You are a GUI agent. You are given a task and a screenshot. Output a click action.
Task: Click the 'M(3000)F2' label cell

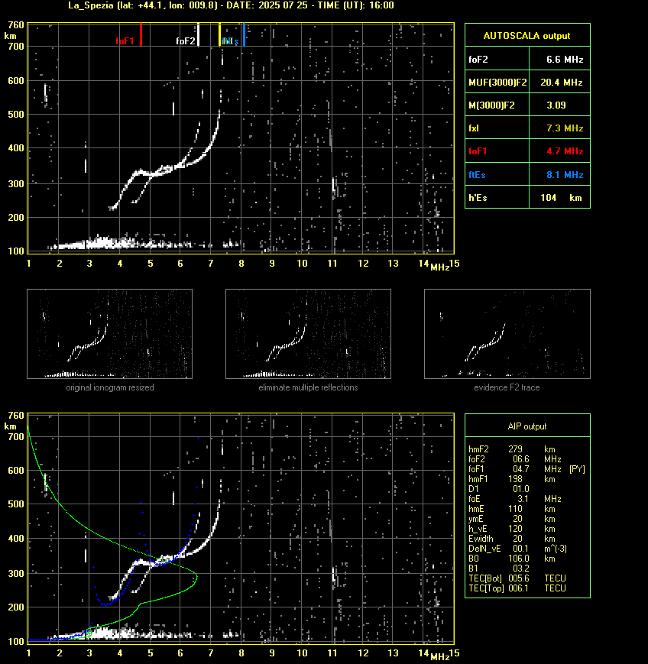click(497, 105)
